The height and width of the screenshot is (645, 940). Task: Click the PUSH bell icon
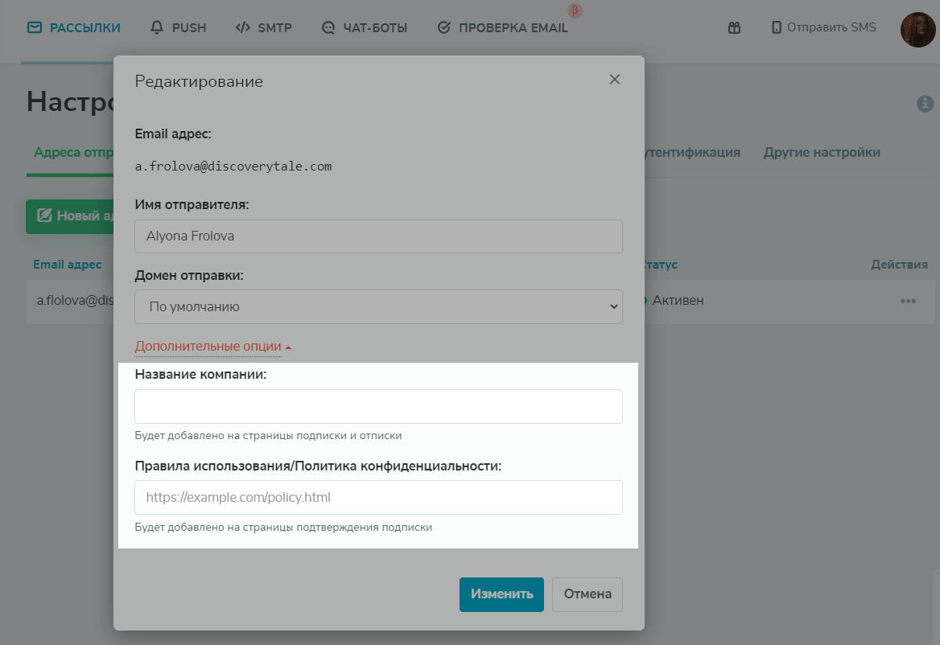click(157, 28)
